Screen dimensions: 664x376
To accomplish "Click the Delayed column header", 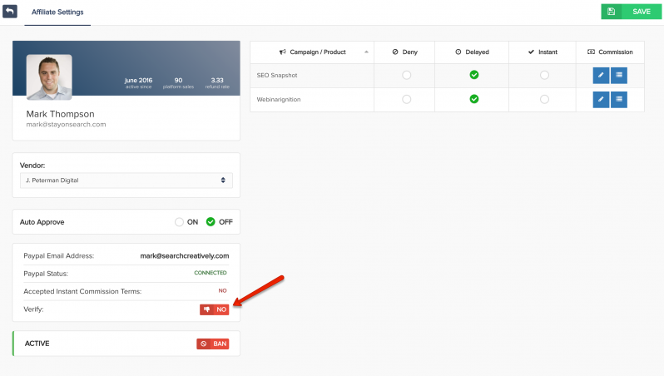I will (x=473, y=52).
